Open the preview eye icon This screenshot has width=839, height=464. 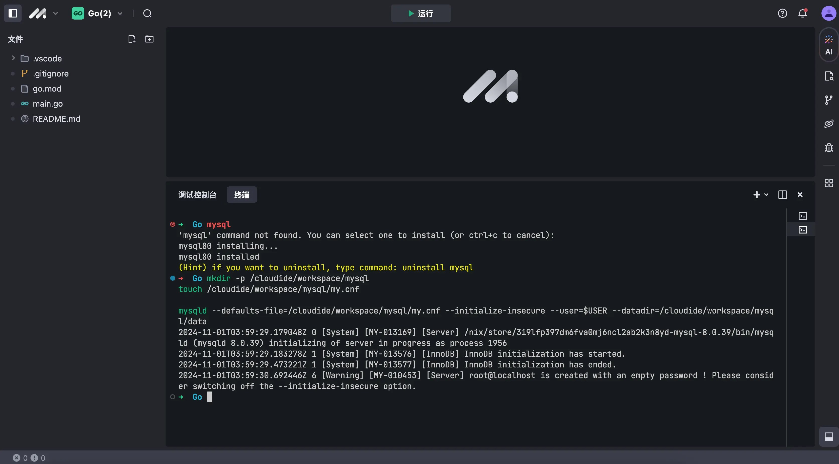click(828, 124)
